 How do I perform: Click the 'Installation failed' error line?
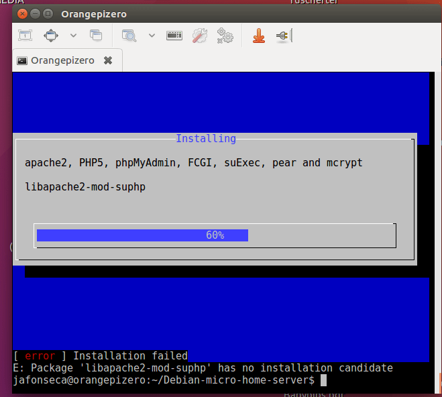(101, 356)
